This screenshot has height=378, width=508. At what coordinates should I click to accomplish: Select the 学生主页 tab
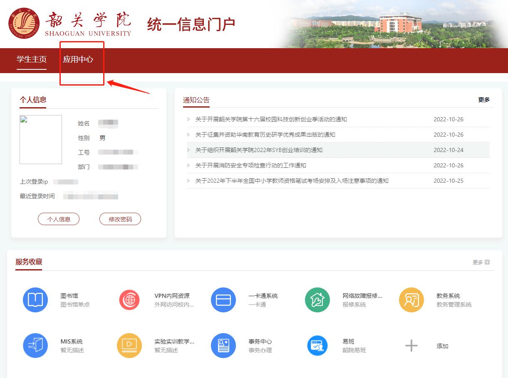(32, 59)
